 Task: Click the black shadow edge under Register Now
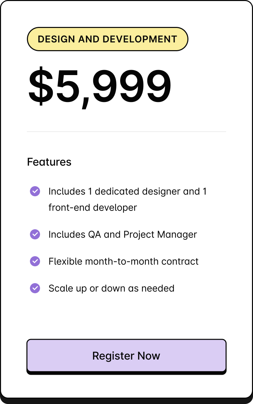click(126, 373)
